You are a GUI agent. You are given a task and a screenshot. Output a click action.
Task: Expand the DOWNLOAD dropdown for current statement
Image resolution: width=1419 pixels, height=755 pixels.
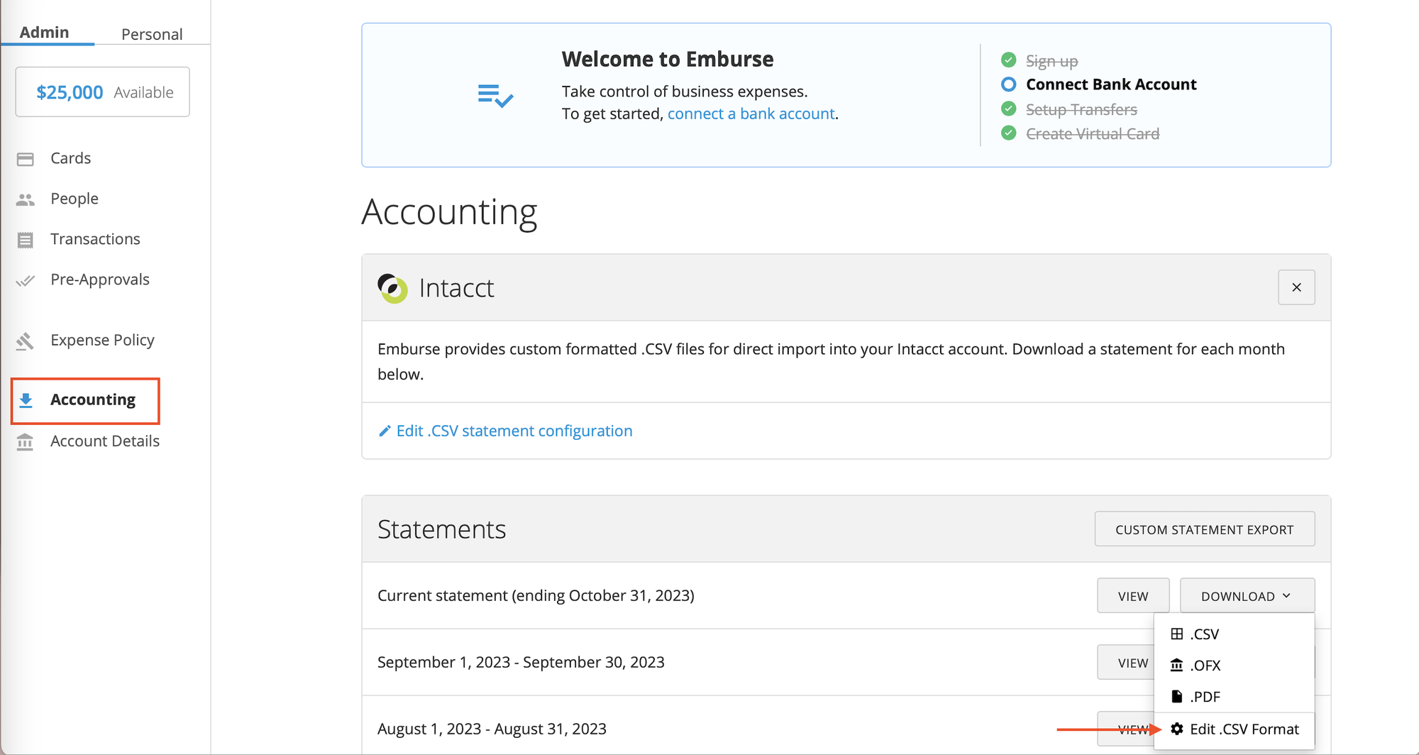pos(1247,595)
